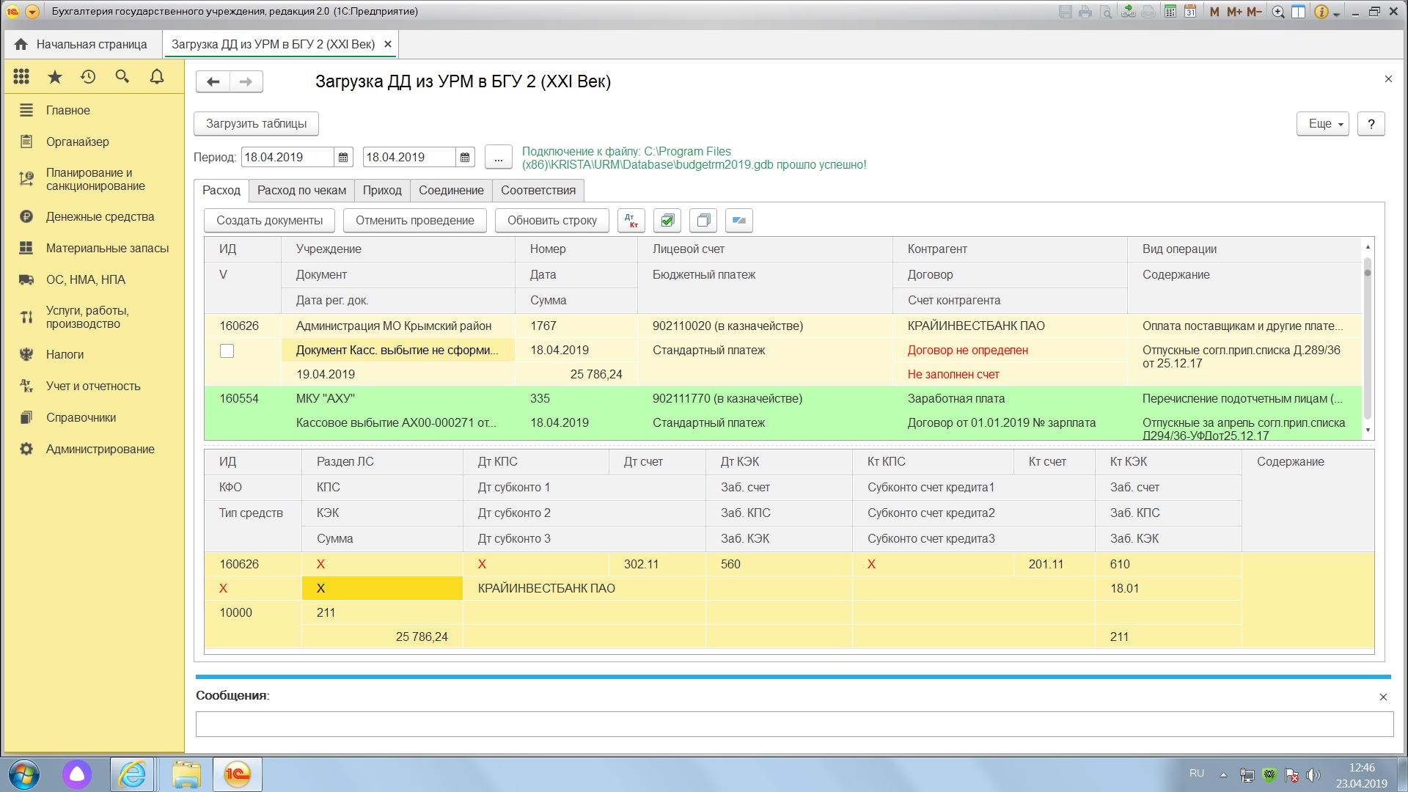This screenshot has height=792, width=1408.
Task: Click the ellipsis period selection button
Action: pos(499,157)
